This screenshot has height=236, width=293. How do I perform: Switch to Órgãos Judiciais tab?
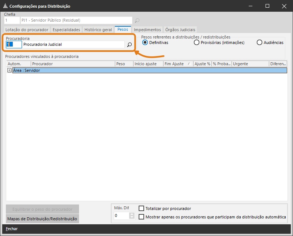pyautogui.click(x=180, y=30)
